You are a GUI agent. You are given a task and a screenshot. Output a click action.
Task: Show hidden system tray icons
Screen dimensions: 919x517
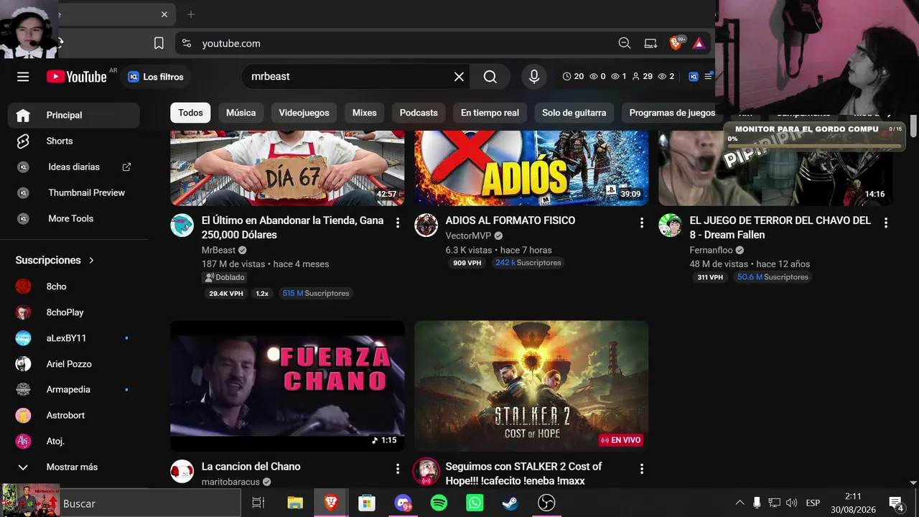(x=740, y=503)
